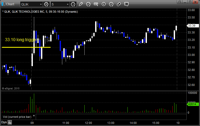This screenshot has width=200, height=126.
Task: Close the Vol (current price bar) study
Action: (34, 116)
